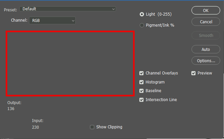Toggle the Baseline checkbox off
This screenshot has width=224, height=139.
click(142, 91)
